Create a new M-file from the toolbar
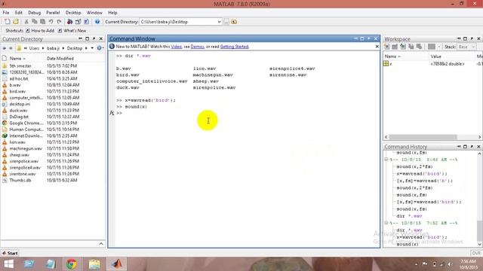 click(7, 22)
